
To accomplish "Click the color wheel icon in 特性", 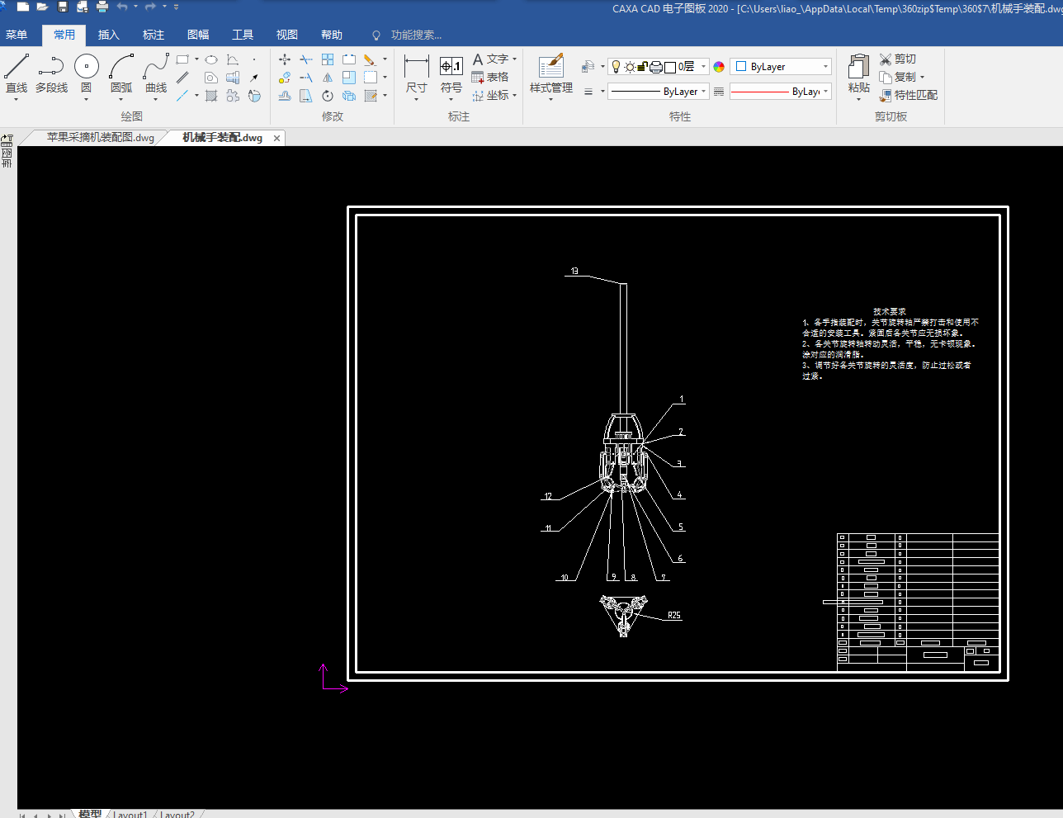I will point(719,67).
